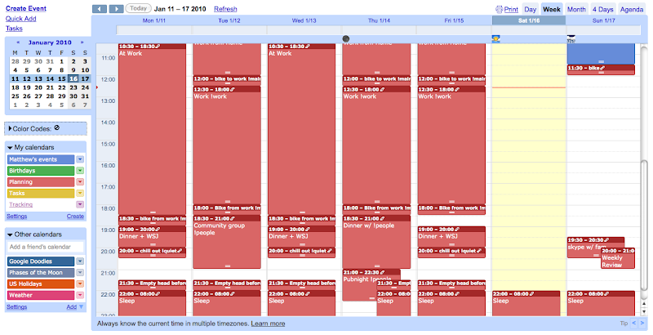Go to the next week arrow button
The height and width of the screenshot is (335, 653).
tap(116, 9)
